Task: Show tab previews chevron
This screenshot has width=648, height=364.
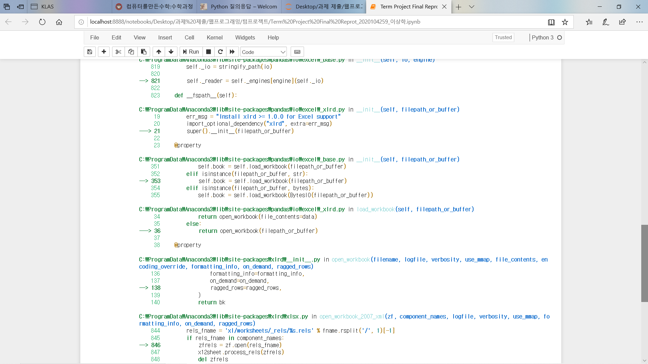Action: [471, 7]
